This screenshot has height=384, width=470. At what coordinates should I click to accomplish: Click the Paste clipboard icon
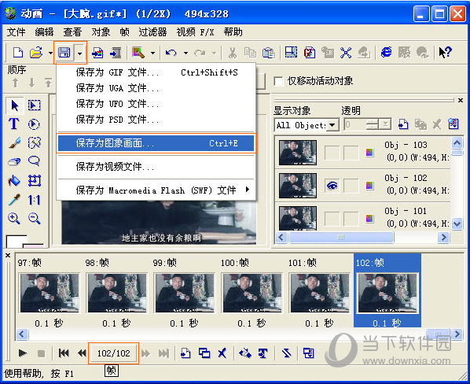(269, 53)
